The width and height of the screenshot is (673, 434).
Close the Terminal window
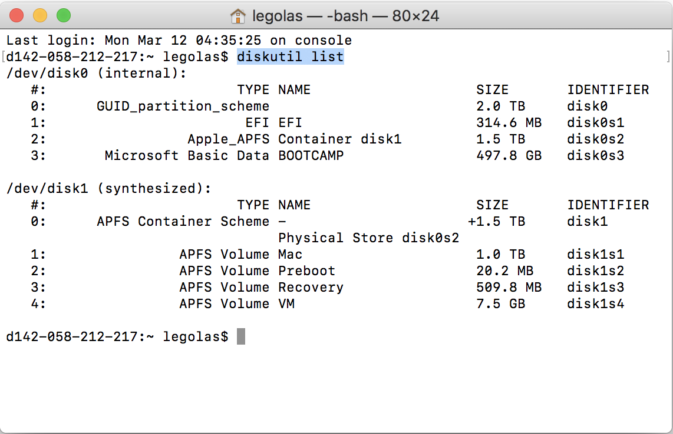pyautogui.click(x=17, y=16)
